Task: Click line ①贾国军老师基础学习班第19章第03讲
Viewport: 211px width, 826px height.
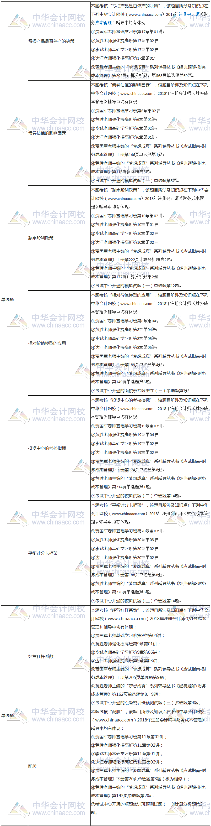Action: point(127,426)
